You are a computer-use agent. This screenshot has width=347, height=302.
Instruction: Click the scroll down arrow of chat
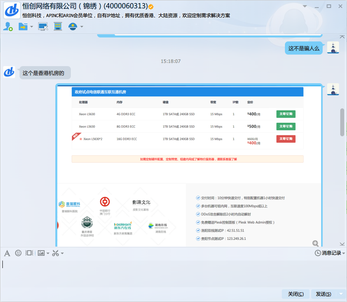[342, 244]
